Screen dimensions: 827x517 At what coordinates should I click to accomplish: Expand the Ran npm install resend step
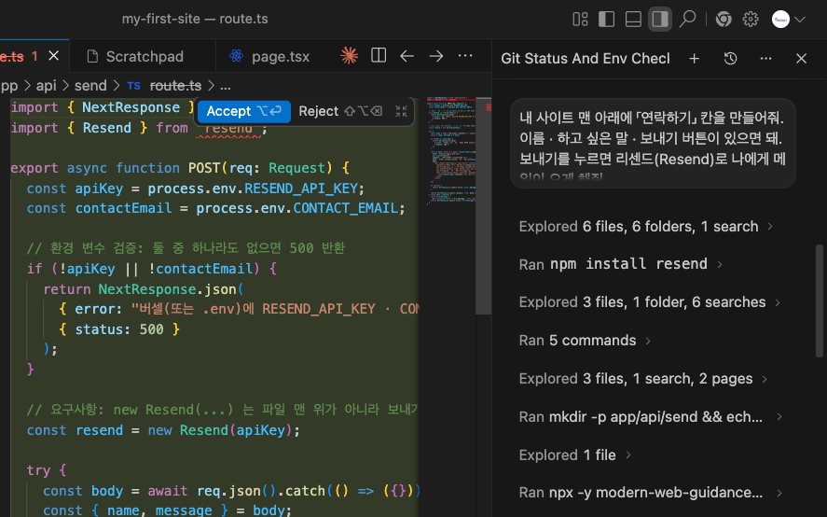(620, 264)
